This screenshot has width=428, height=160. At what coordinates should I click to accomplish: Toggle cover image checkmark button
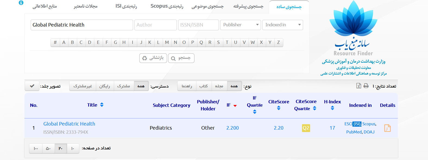click(x=32, y=86)
